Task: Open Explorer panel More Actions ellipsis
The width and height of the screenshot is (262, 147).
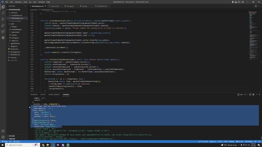Action: (x=25, y=6)
